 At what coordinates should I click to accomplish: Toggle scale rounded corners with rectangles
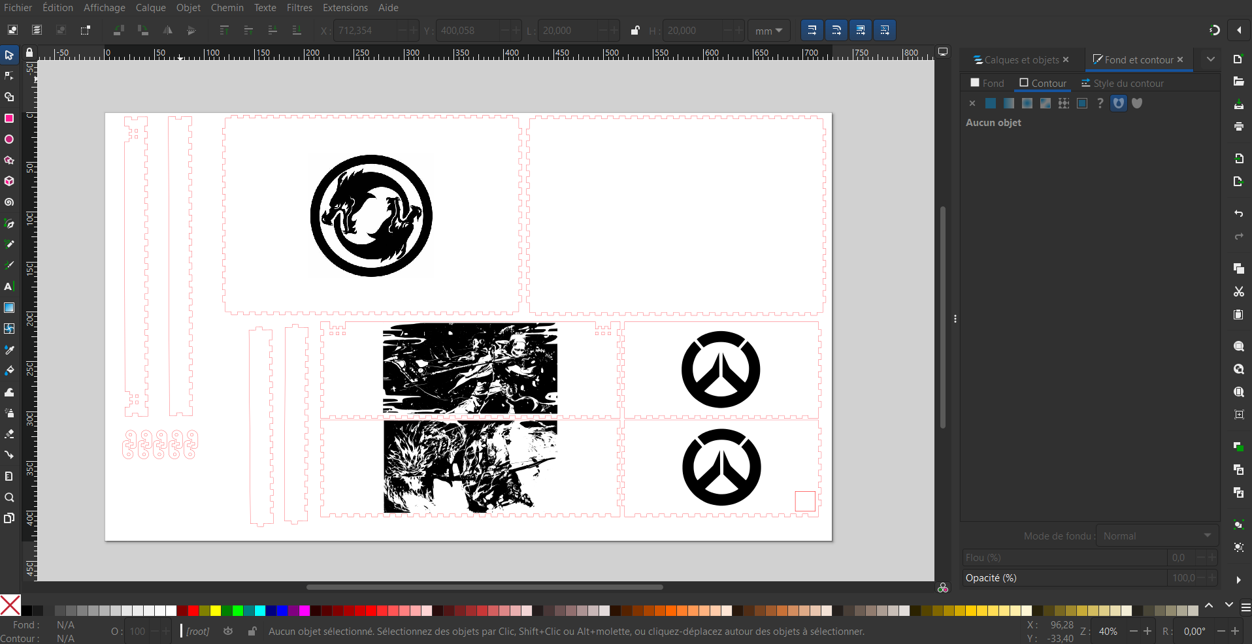(836, 30)
